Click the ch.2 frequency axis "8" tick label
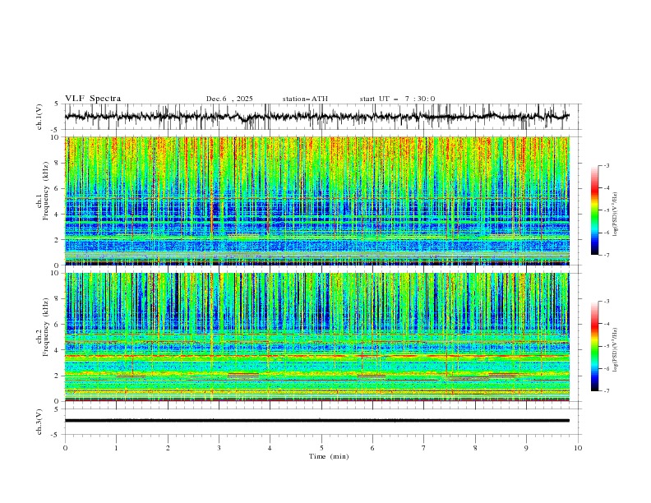 tap(58, 299)
